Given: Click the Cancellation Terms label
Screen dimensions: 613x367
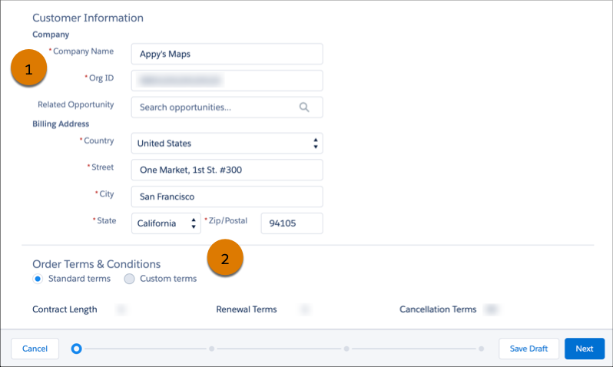Looking at the screenshot, I should [438, 309].
